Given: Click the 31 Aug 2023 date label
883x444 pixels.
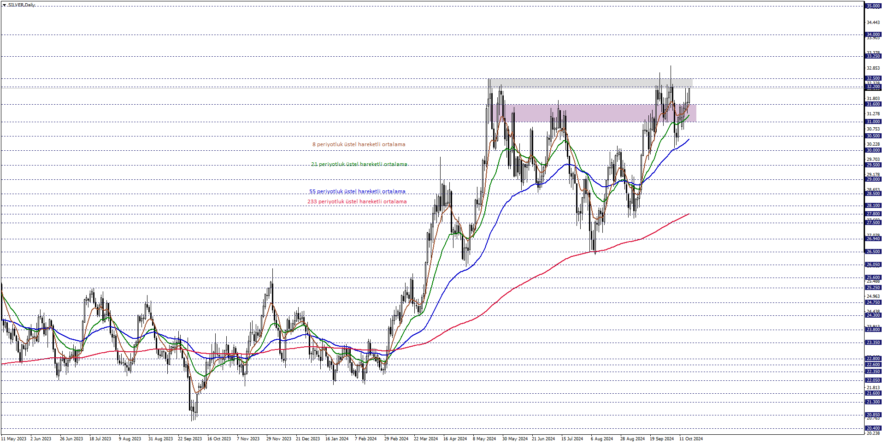Looking at the screenshot, I should (160, 439).
